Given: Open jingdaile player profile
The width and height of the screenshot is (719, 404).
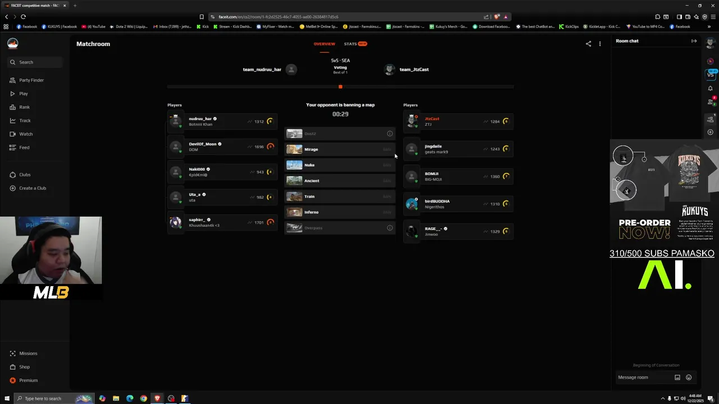Looking at the screenshot, I should 433,146.
